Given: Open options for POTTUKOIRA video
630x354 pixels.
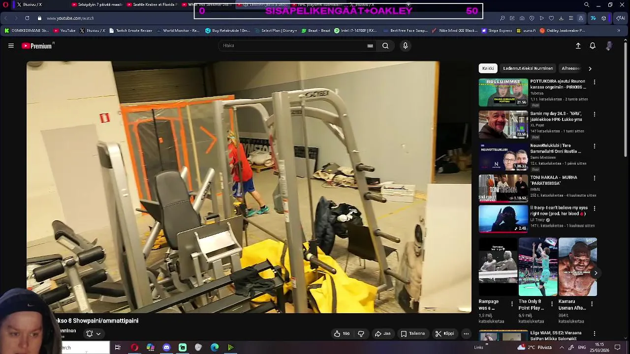Looking at the screenshot, I should (595, 82).
